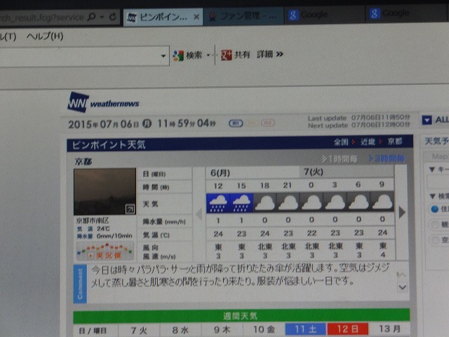Click the rain icon for 15 o'clock
Screen dimensions: 449x337
tap(241, 203)
